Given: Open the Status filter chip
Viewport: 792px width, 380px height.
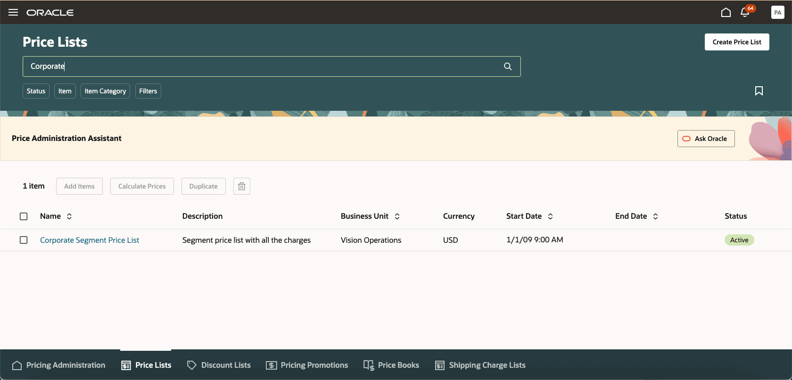Looking at the screenshot, I should click(36, 91).
